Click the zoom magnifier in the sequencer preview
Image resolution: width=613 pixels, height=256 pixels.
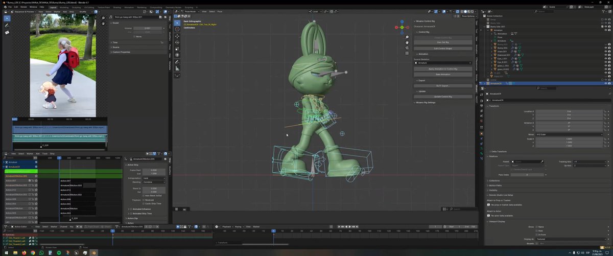tap(104, 18)
